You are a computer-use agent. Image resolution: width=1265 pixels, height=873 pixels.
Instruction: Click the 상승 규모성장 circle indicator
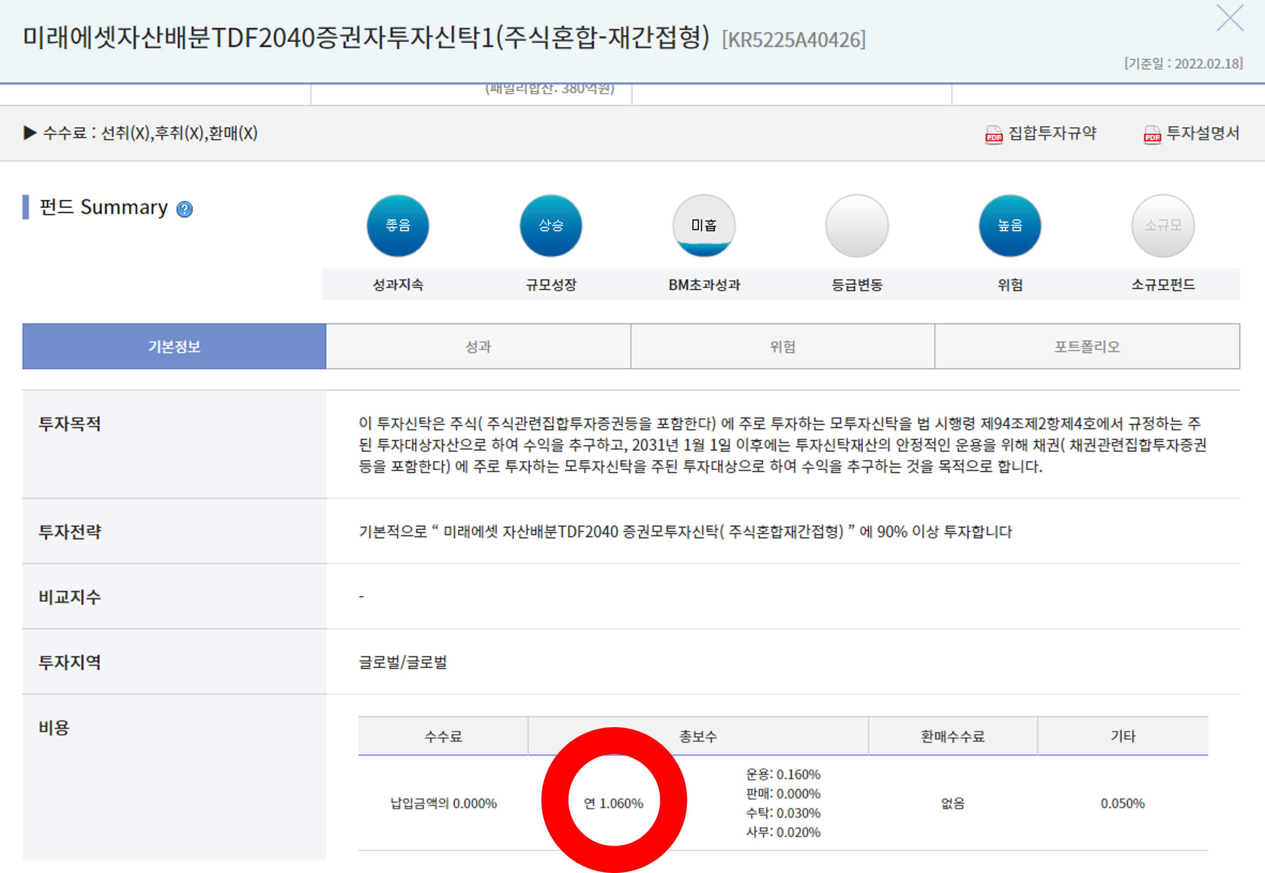pyautogui.click(x=551, y=225)
